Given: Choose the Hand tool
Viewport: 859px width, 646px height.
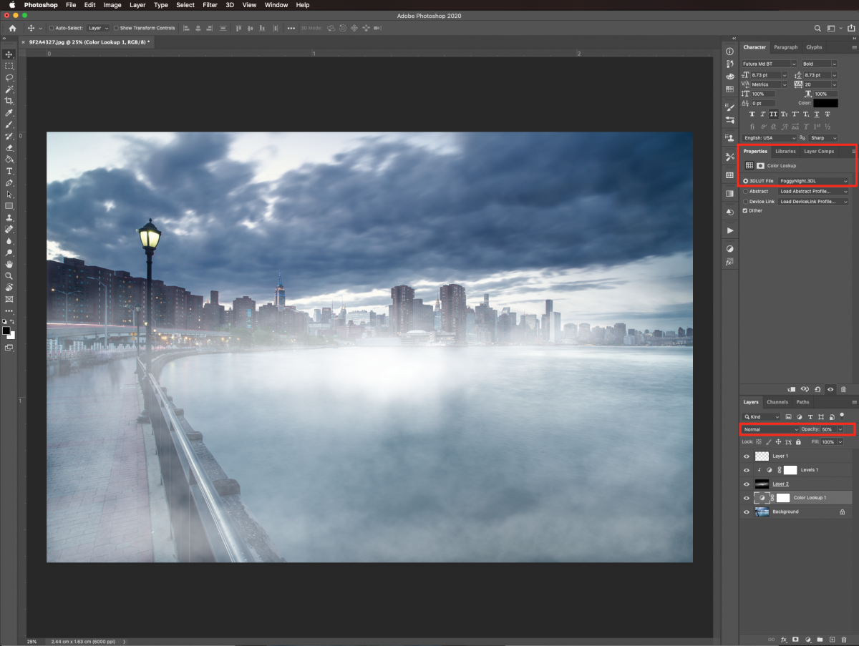Looking at the screenshot, I should click(x=9, y=264).
